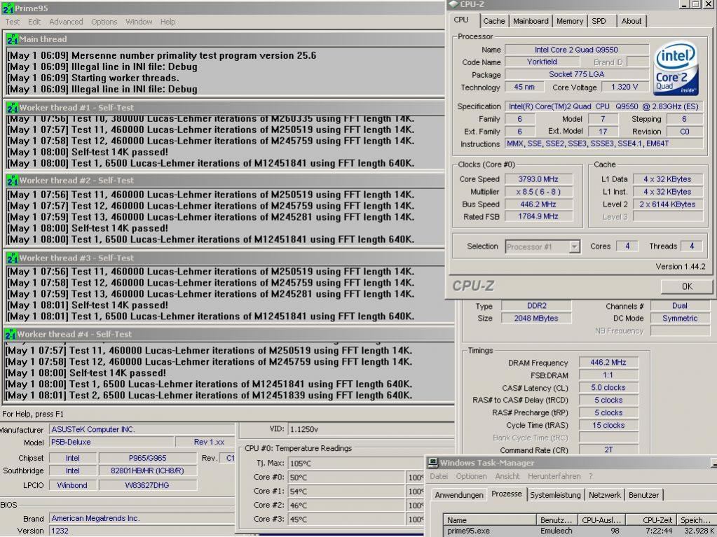Open the Options menu in Prime95
The height and width of the screenshot is (537, 717).
click(x=104, y=22)
